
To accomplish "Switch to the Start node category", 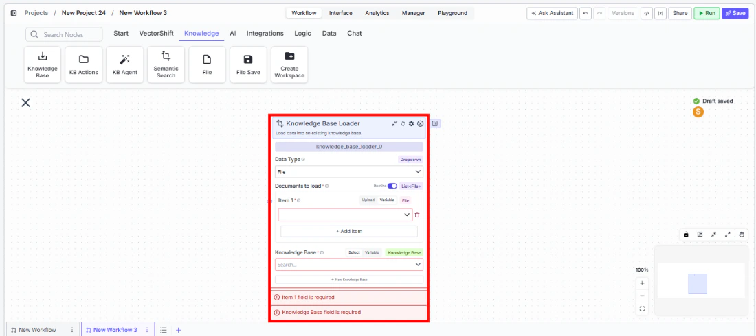I will [x=121, y=33].
